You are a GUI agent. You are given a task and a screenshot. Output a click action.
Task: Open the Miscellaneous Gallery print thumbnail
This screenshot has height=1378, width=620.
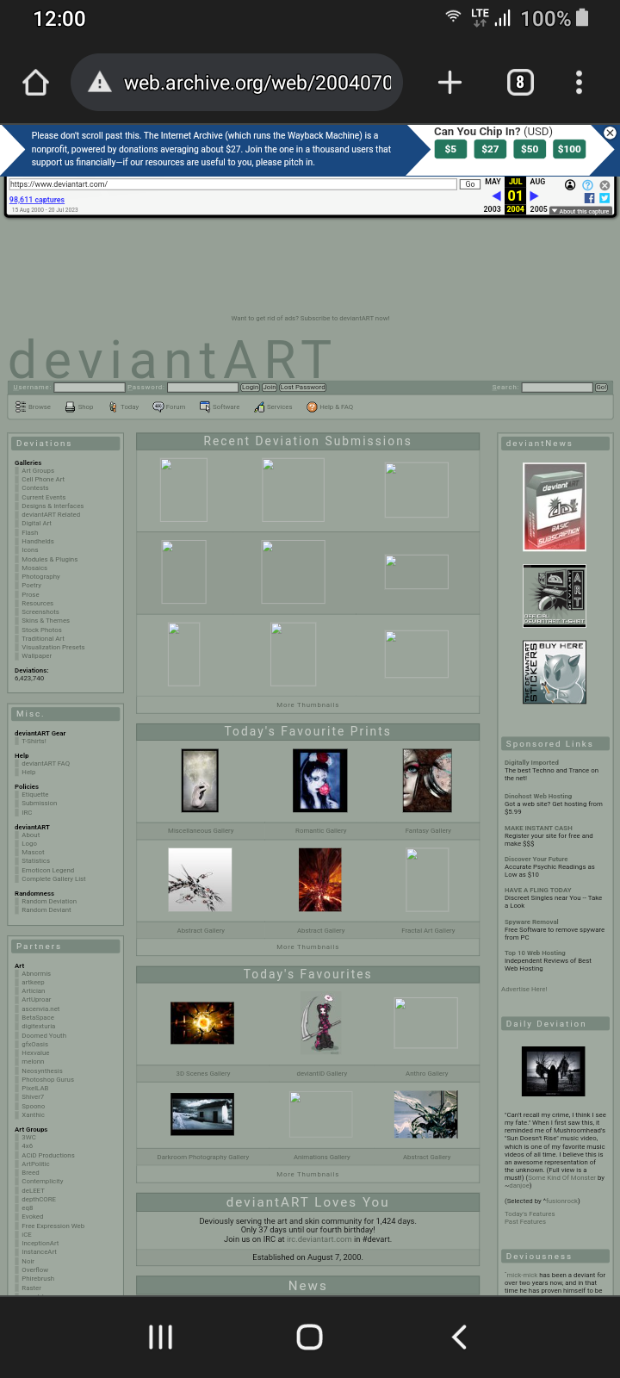tap(200, 780)
